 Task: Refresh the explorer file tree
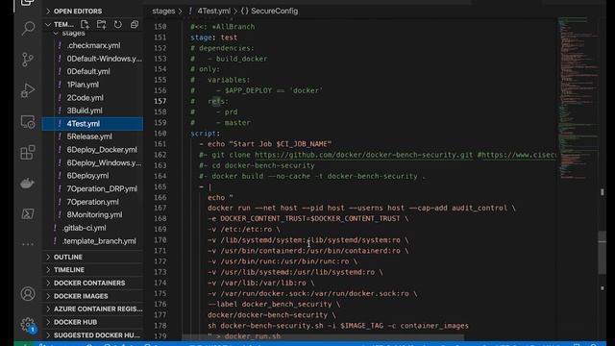[x=117, y=24]
